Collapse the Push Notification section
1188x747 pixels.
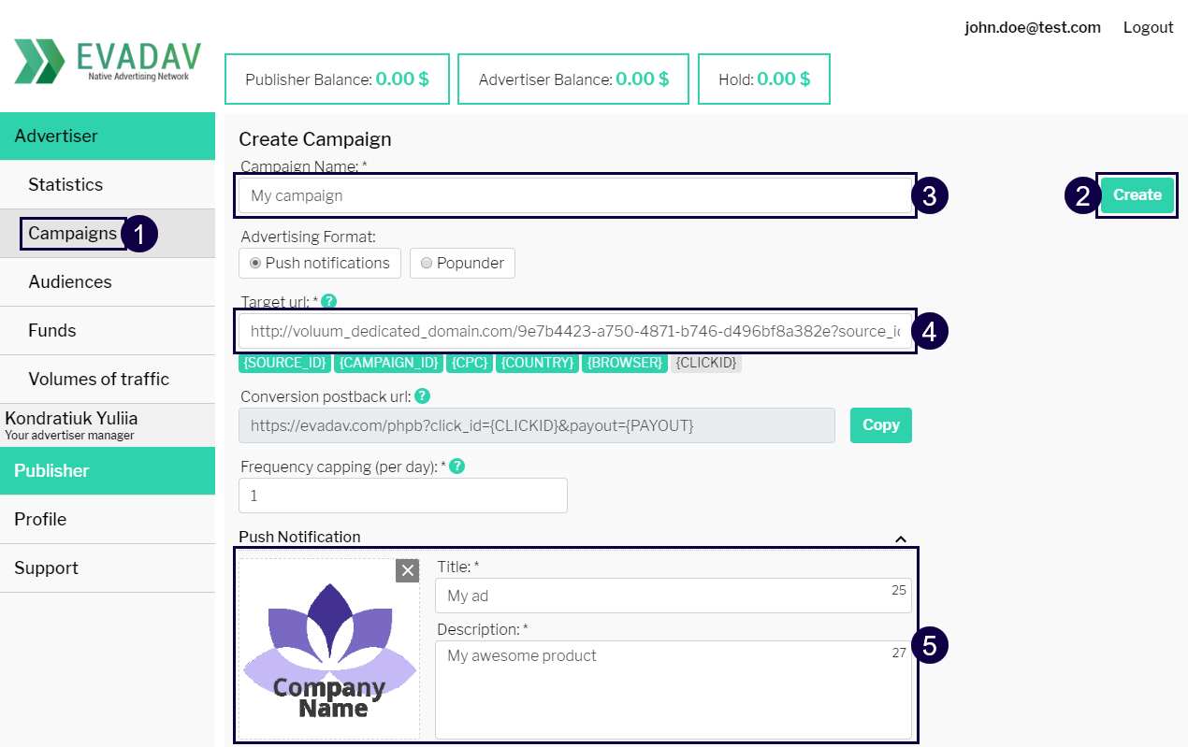[901, 539]
